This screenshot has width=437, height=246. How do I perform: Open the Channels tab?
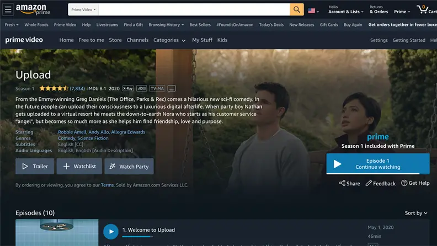137,40
